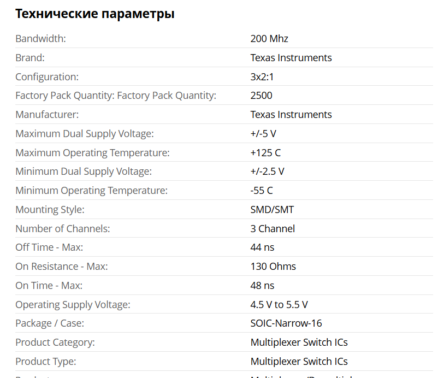Click Maximum Dual Supply Voltage label
This screenshot has width=438, height=378.
pos(84,134)
